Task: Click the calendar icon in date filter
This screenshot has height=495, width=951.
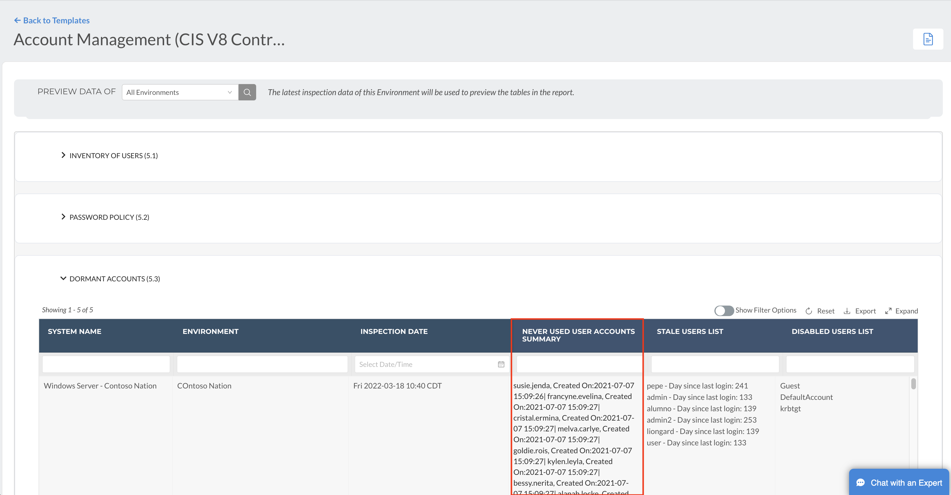Action: pos(501,365)
